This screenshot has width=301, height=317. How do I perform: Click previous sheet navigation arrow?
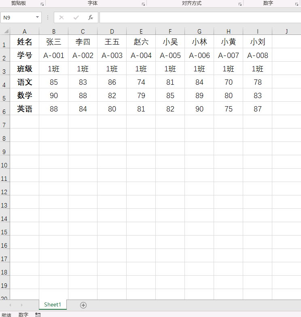(10, 305)
